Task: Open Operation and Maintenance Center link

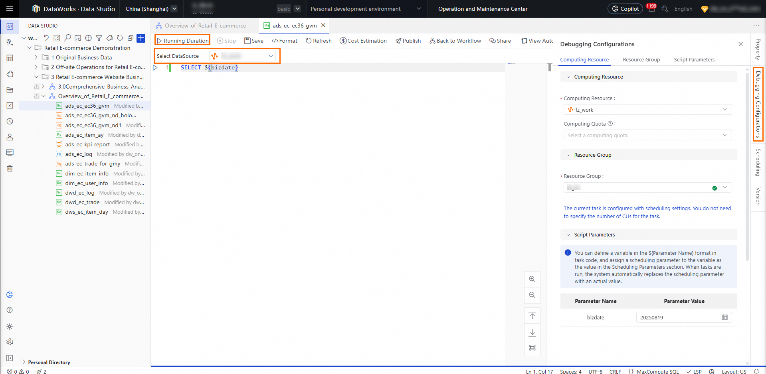Action: [x=483, y=9]
